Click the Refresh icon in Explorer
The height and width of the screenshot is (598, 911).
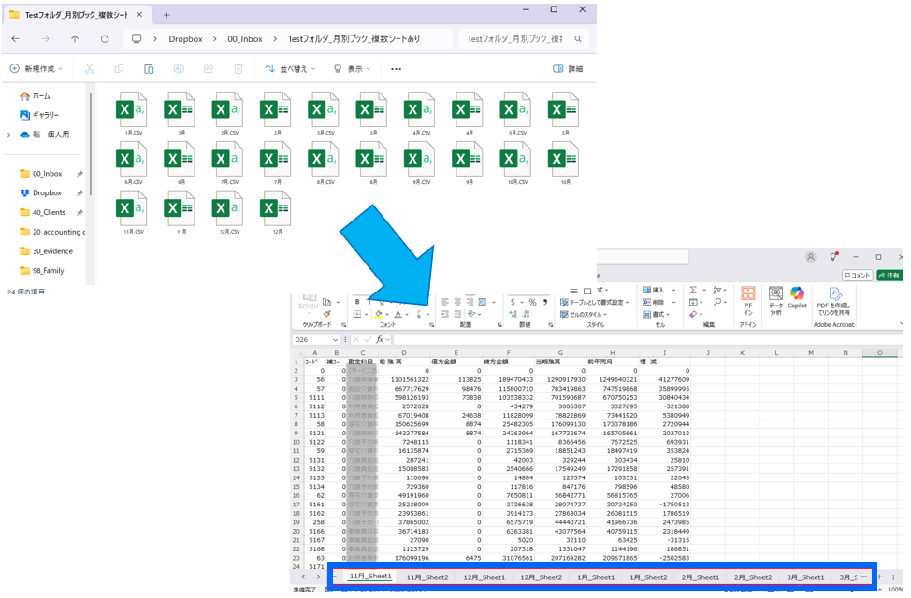pyautogui.click(x=105, y=39)
